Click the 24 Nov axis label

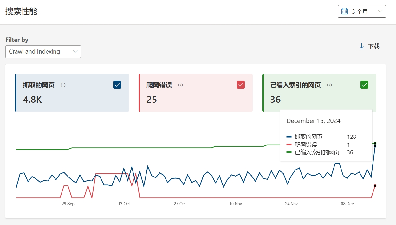click(291, 204)
